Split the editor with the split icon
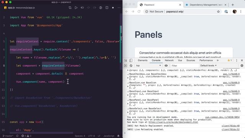Viewport: 245px width, 138px height. coord(107,8)
